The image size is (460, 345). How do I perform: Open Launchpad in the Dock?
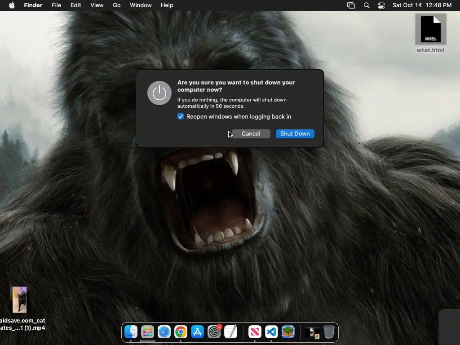click(147, 332)
